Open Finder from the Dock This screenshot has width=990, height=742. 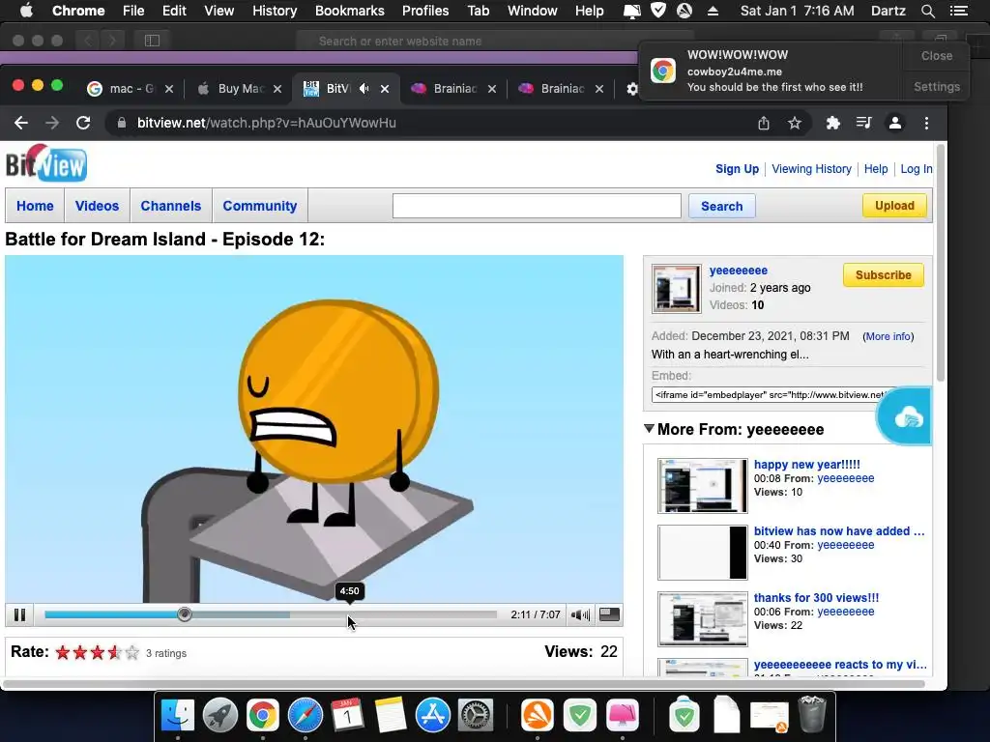pyautogui.click(x=178, y=715)
